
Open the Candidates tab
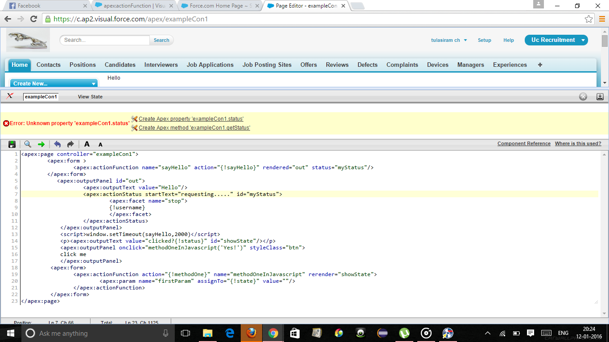(x=120, y=65)
